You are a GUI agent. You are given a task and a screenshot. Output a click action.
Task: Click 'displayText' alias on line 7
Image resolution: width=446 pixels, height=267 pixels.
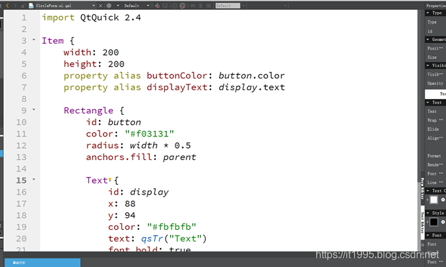[177, 87]
